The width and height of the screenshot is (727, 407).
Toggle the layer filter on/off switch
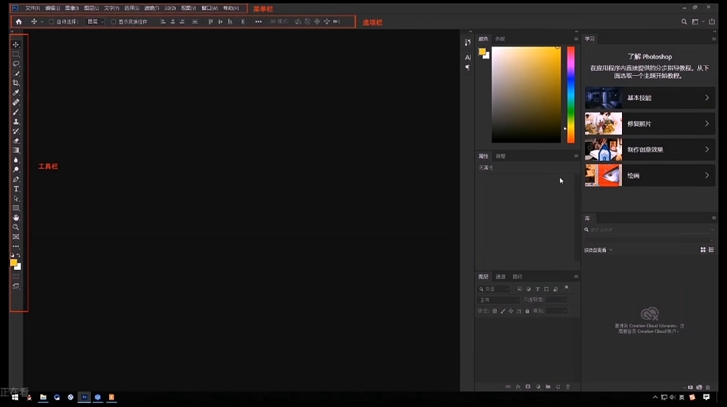566,288
